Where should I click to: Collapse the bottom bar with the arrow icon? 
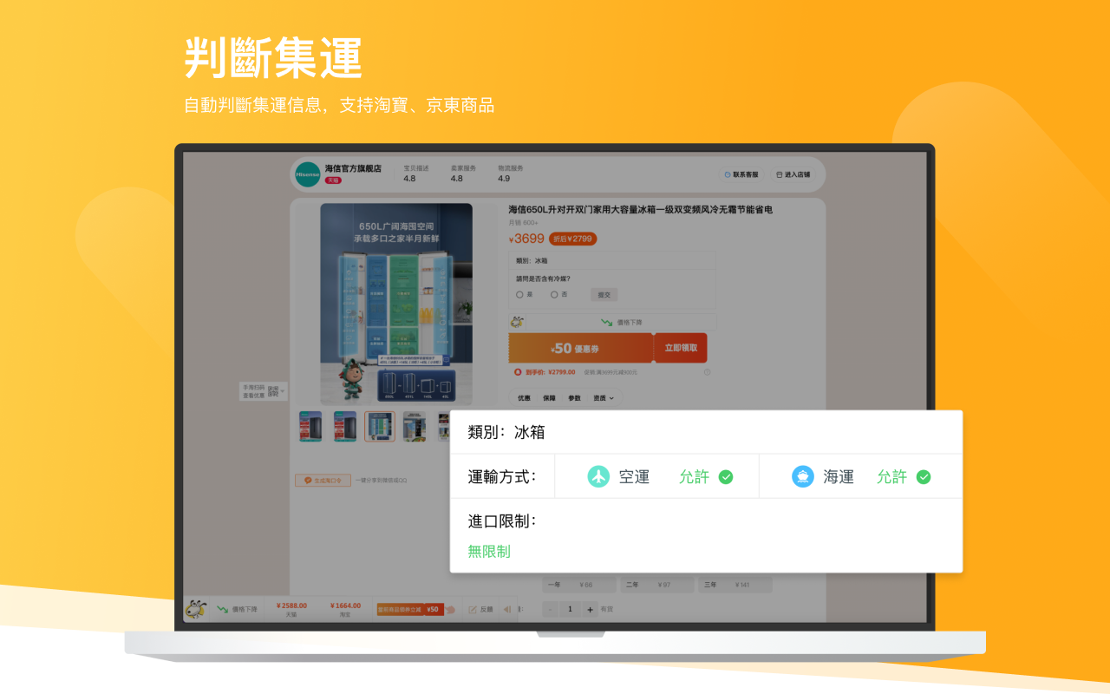pos(506,609)
